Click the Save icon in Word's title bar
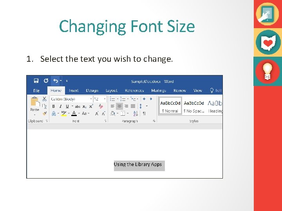This screenshot has height=211, width=282. point(36,81)
